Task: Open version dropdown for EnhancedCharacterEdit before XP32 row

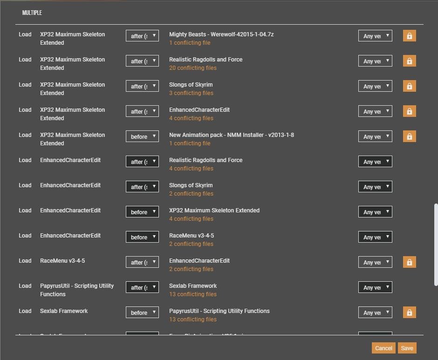Action: coord(375,212)
